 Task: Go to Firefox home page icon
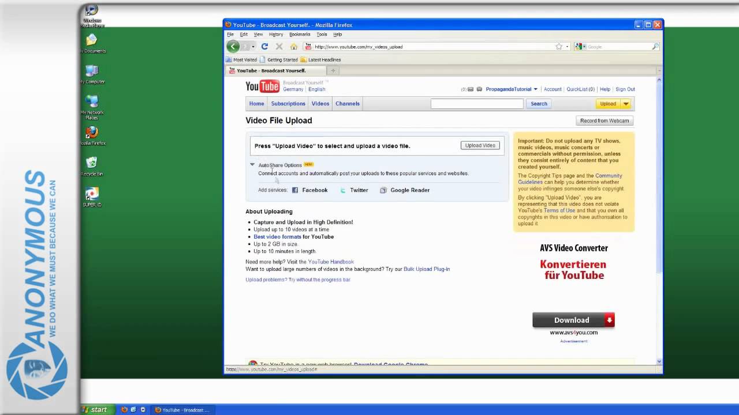[293, 47]
